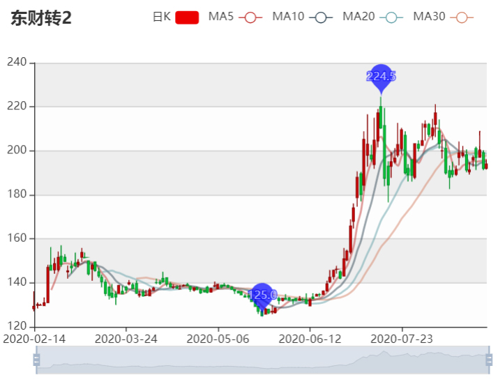
Task: Click the 125.0 minimum price marker pin
Action: 262,296
